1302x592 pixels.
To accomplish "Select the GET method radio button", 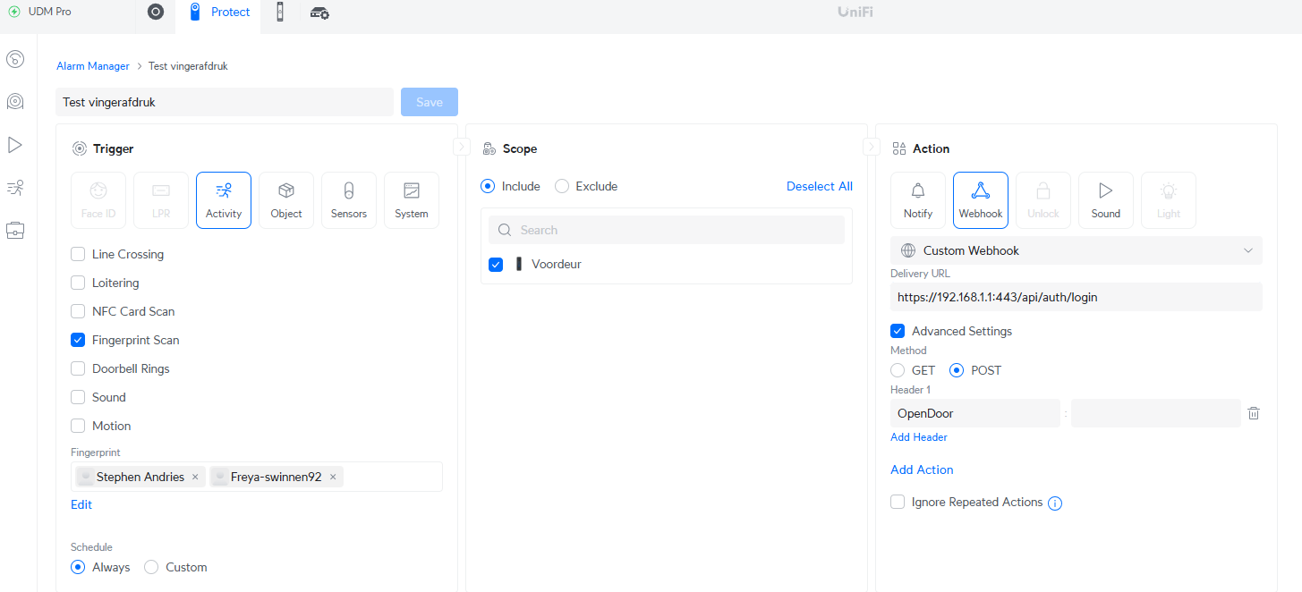I will (x=898, y=370).
